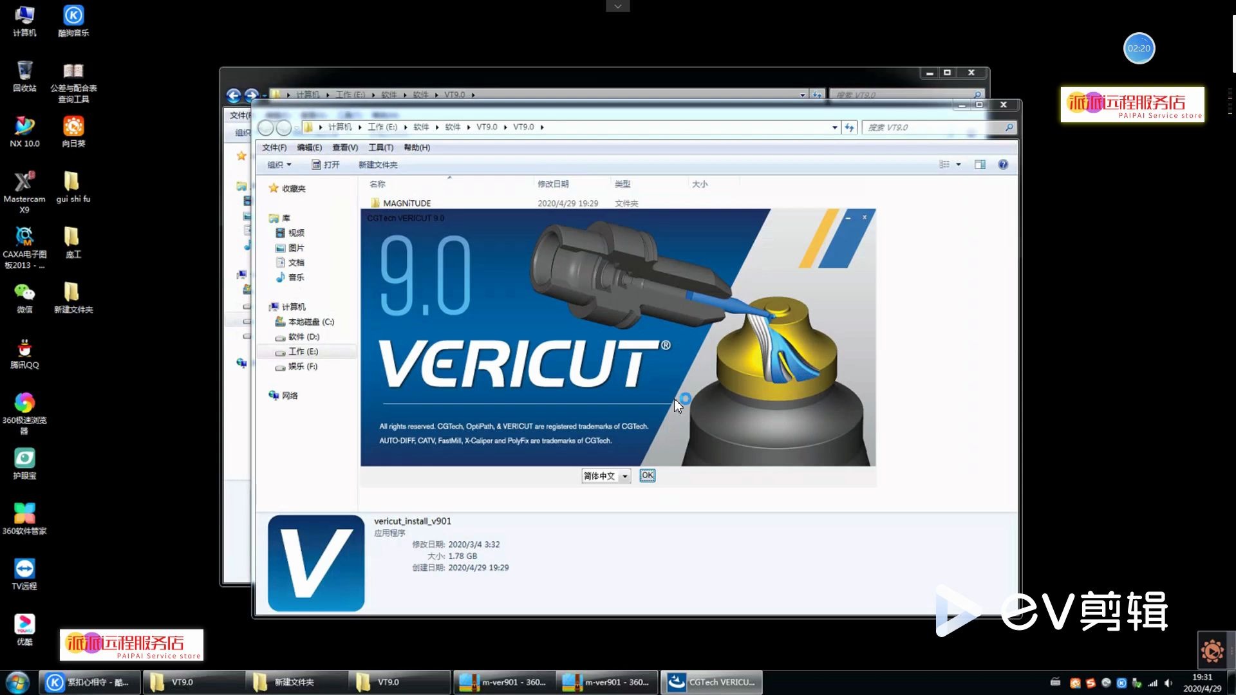The width and height of the screenshot is (1236, 695).
Task: Open 图片 library
Action: point(290,248)
